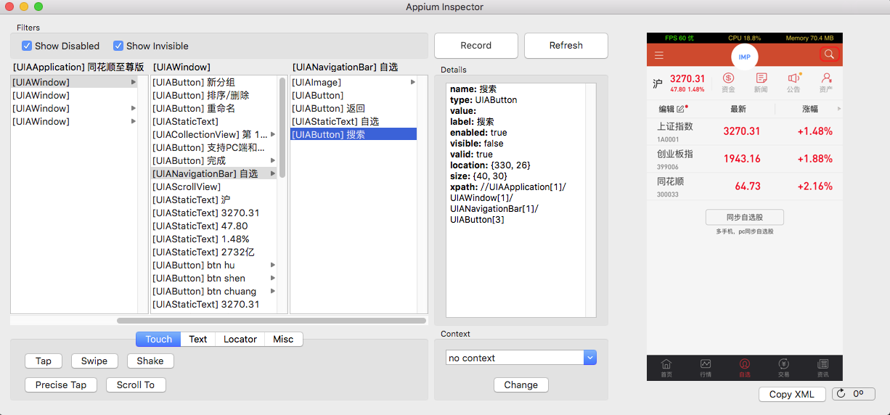Click vertical scrollbar of UIAWindow column

pos(282,127)
